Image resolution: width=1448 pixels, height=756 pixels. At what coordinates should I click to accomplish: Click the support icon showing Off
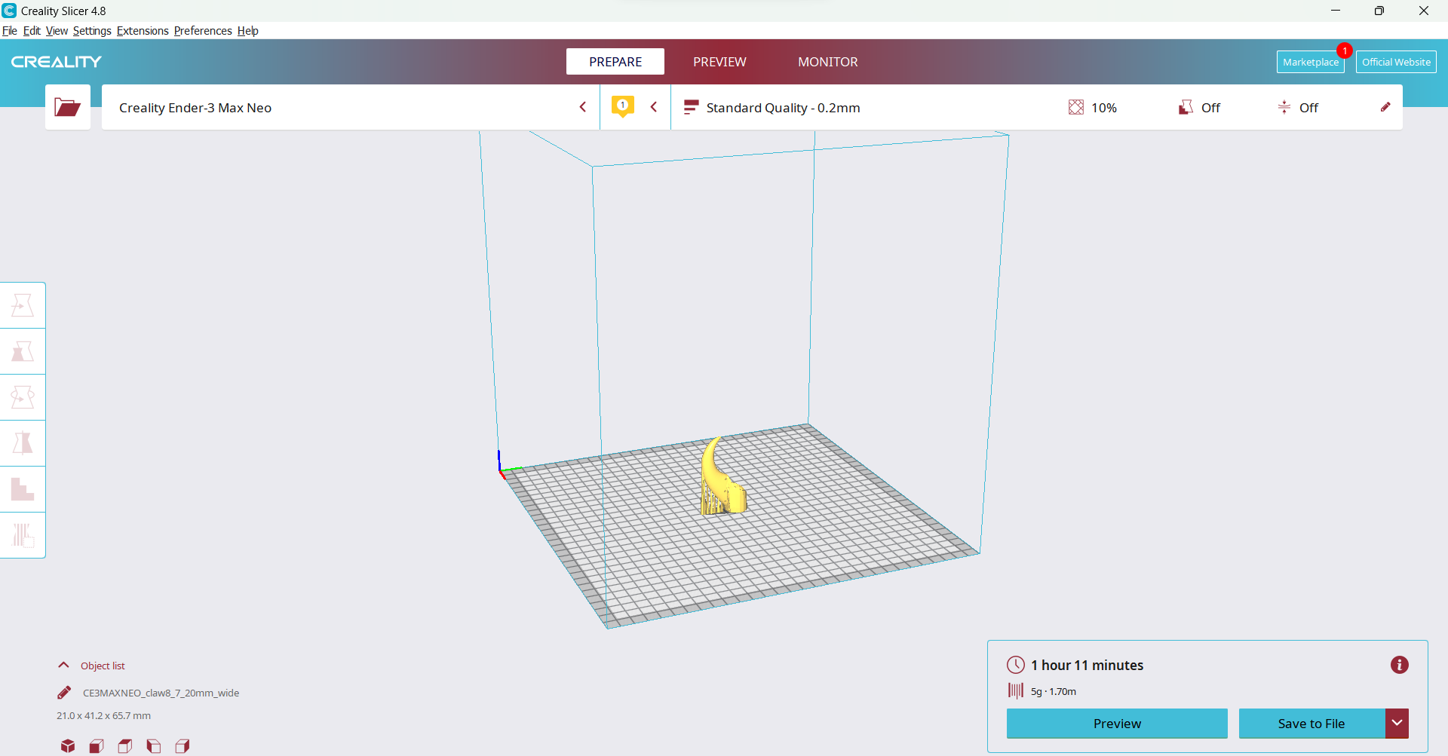[1186, 107]
